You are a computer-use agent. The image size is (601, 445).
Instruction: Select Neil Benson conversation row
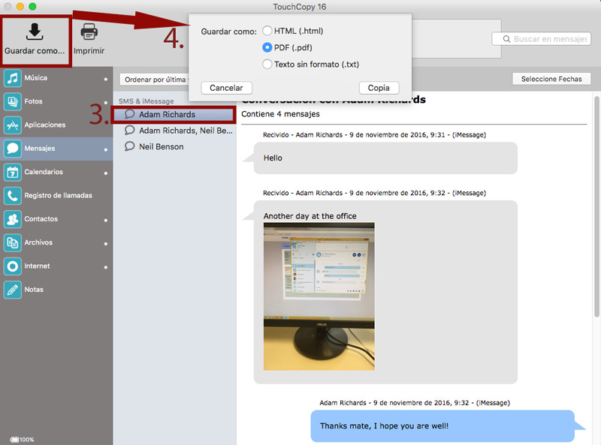click(175, 146)
